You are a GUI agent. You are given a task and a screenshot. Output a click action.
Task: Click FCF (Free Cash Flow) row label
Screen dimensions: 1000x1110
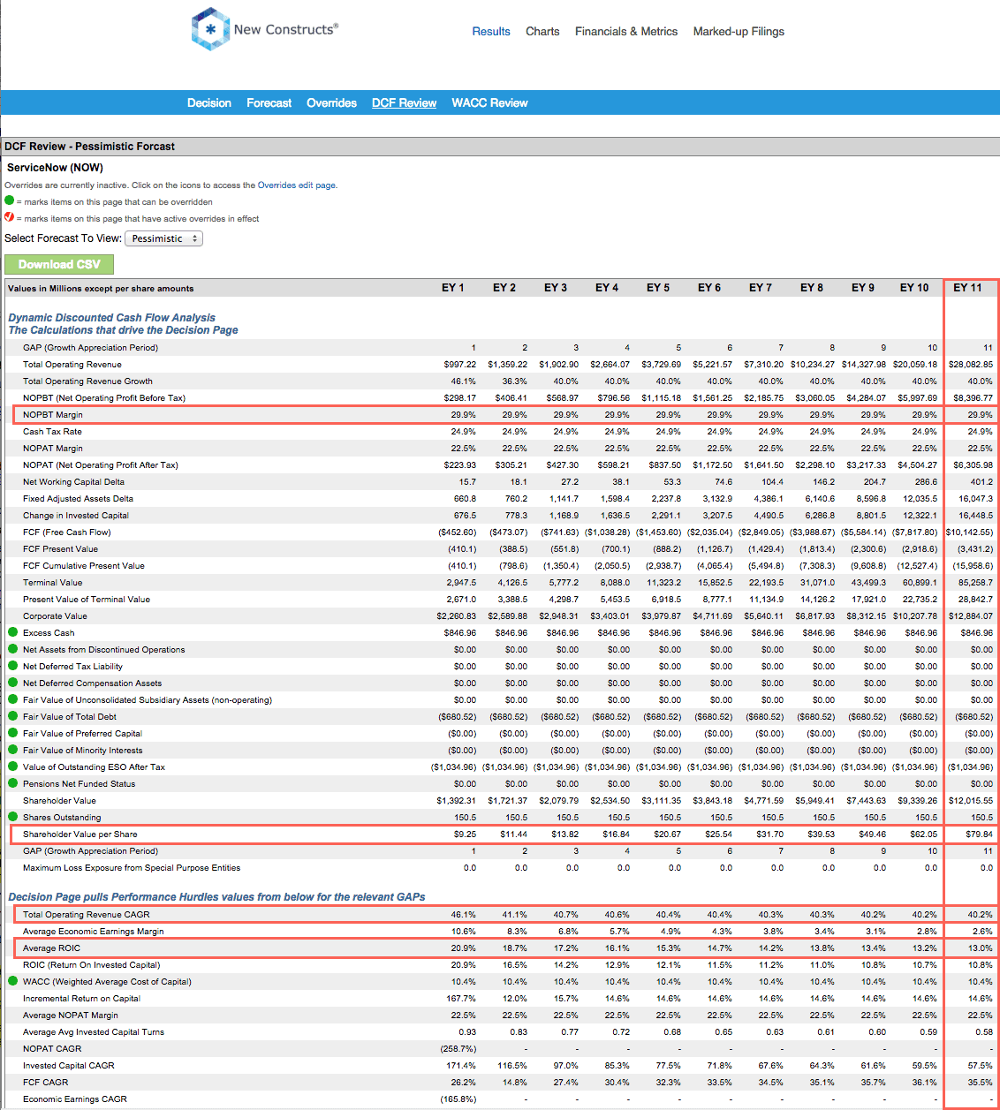[x=67, y=532]
